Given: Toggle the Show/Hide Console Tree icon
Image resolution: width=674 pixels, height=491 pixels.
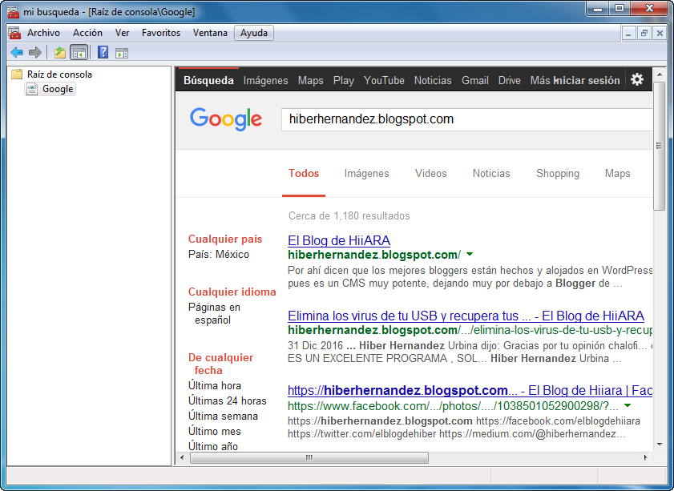Looking at the screenshot, I should (79, 53).
